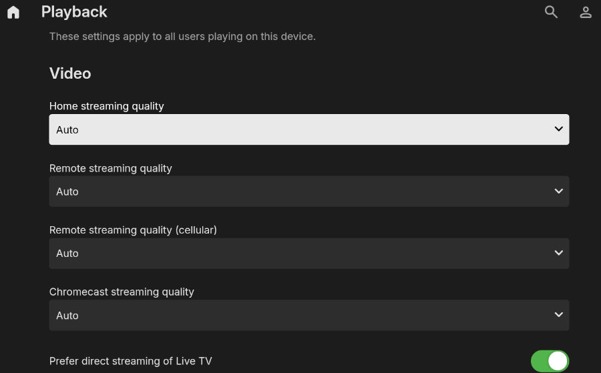Click the Remote streaming quality label text
Image resolution: width=601 pixels, height=373 pixels.
[110, 168]
